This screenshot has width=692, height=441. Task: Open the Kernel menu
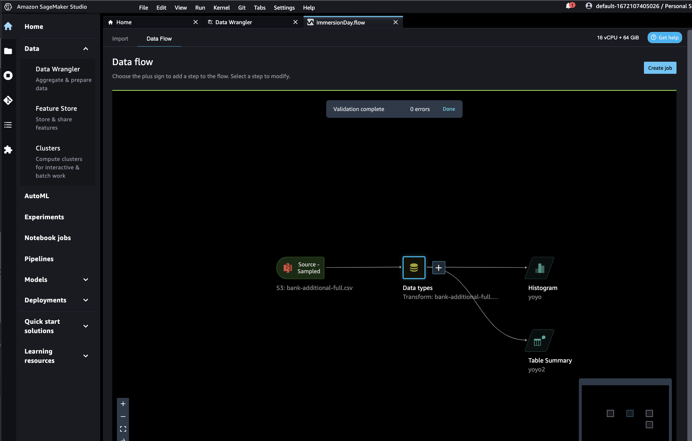point(221,7)
